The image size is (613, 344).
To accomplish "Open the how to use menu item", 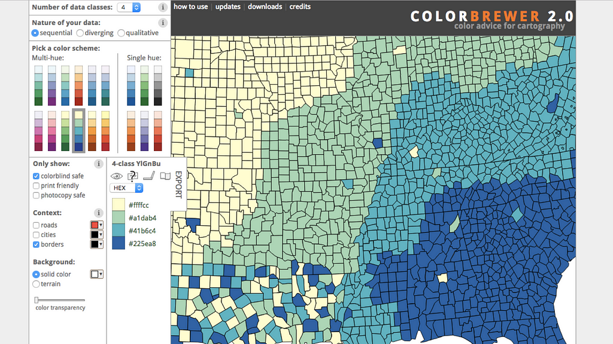I will (x=191, y=7).
